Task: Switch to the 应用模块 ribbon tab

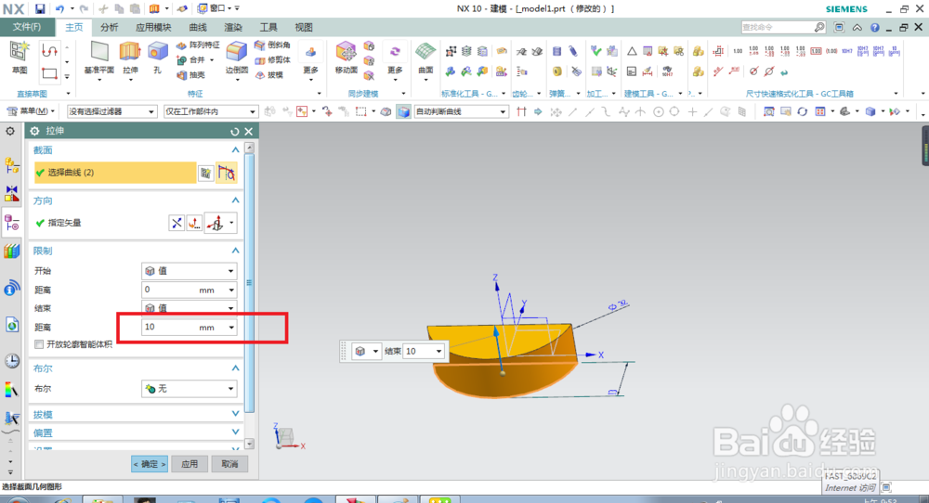Action: 153,27
